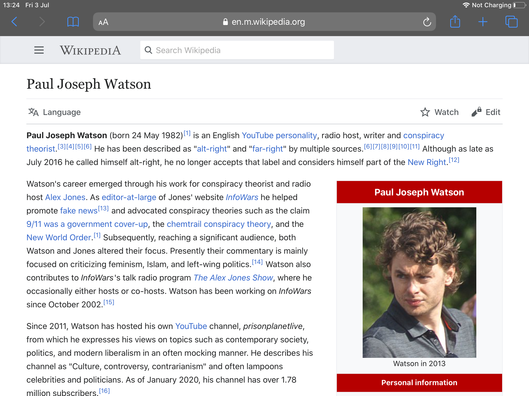Open 9/11 was a government cover-up link
The width and height of the screenshot is (529, 396).
click(x=87, y=224)
